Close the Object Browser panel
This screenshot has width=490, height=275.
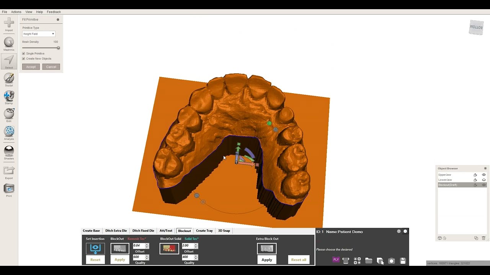coord(485,168)
